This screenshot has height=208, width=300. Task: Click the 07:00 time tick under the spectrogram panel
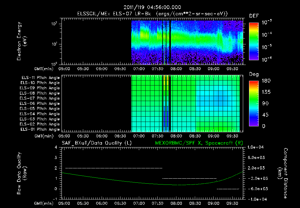(x=139, y=69)
